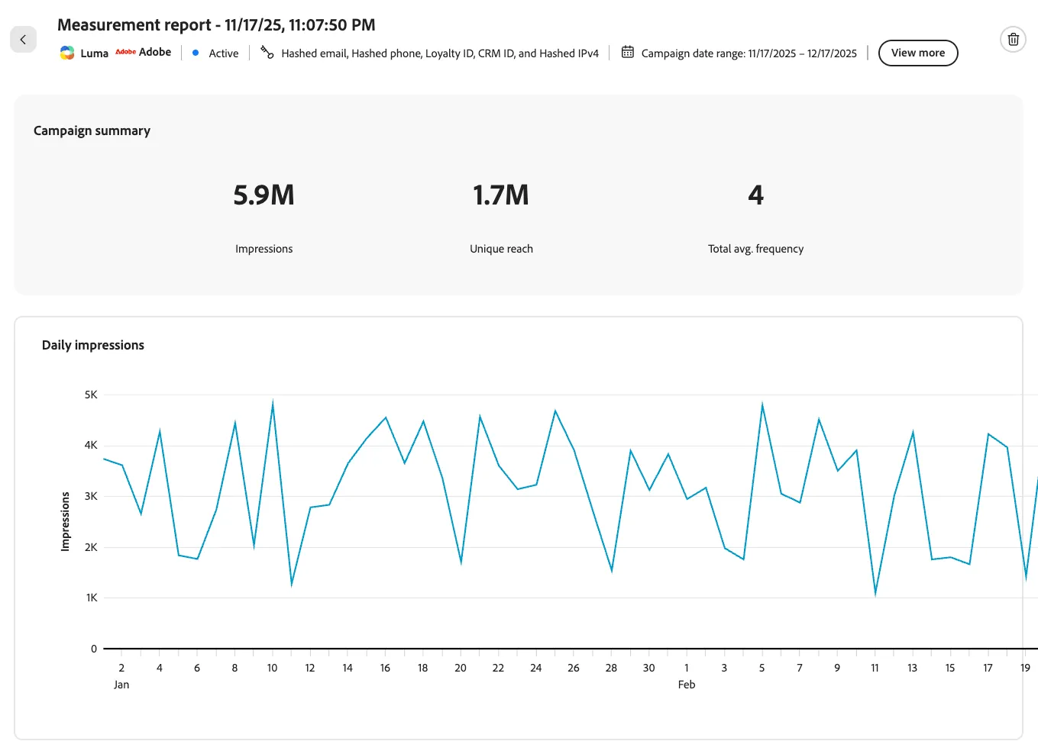Open the View more details button

(x=918, y=53)
